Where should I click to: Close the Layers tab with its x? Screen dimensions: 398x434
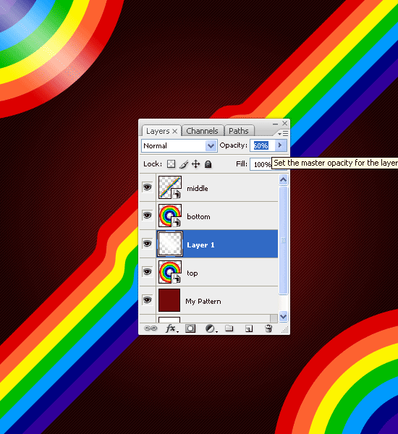pyautogui.click(x=175, y=131)
